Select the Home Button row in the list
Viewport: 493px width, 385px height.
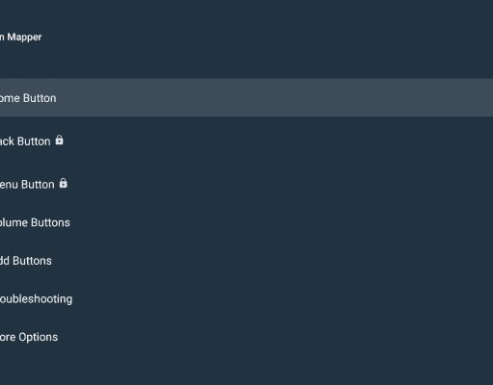[246, 97]
